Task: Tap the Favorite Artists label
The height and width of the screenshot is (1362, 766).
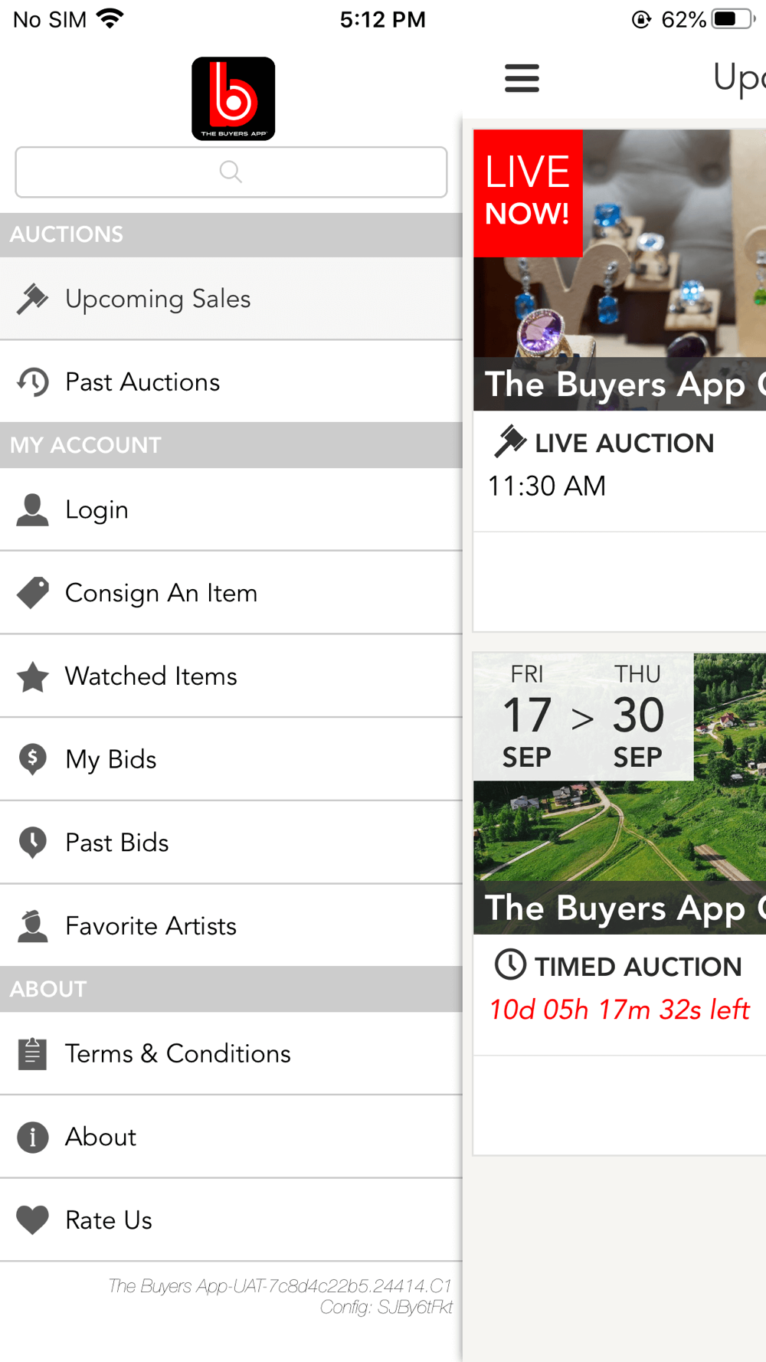Action: [151, 926]
